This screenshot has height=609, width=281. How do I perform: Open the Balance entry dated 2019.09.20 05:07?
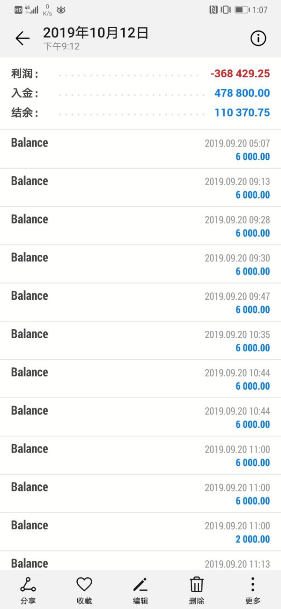(140, 149)
